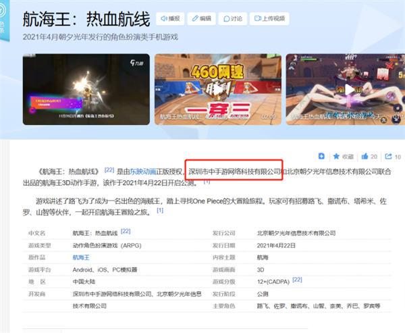Click the 内容主题 value 航海
Viewport: 405px width, 333px height.
[263, 257]
